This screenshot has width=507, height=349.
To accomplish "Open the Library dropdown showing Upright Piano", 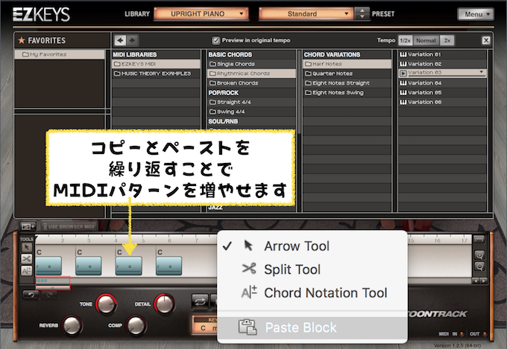I will coord(201,14).
